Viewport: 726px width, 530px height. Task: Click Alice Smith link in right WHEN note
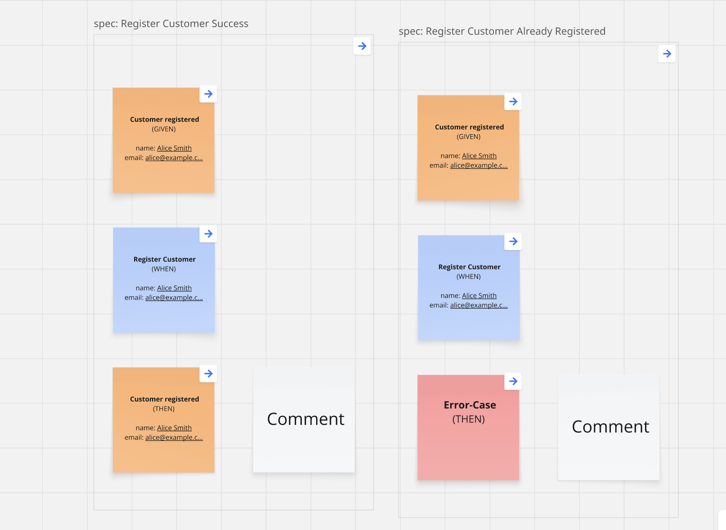pos(479,296)
